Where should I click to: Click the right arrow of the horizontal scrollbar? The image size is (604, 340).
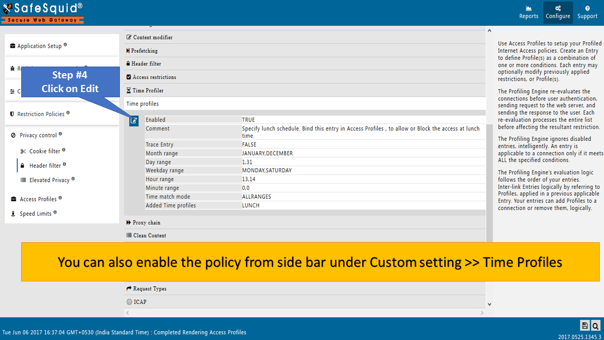coord(482,313)
